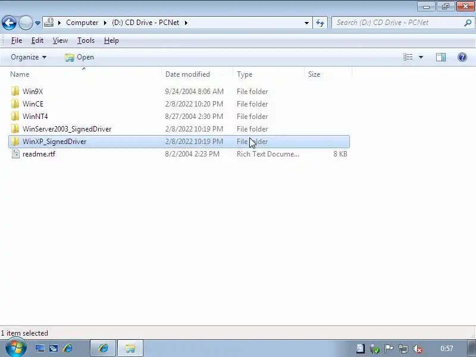Open the Tools menu

coord(86,40)
